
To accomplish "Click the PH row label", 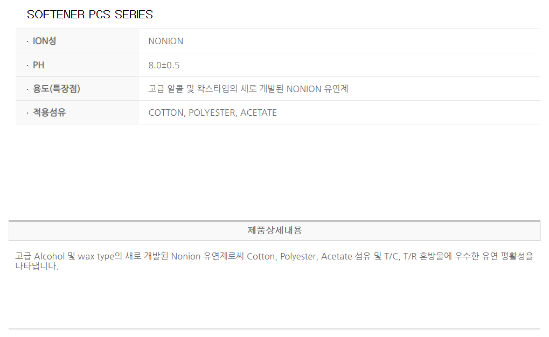I will click(x=39, y=65).
